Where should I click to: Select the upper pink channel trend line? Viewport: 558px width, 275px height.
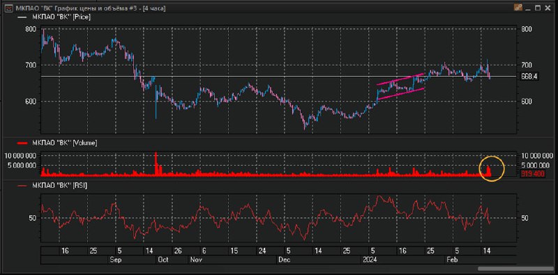point(400,79)
